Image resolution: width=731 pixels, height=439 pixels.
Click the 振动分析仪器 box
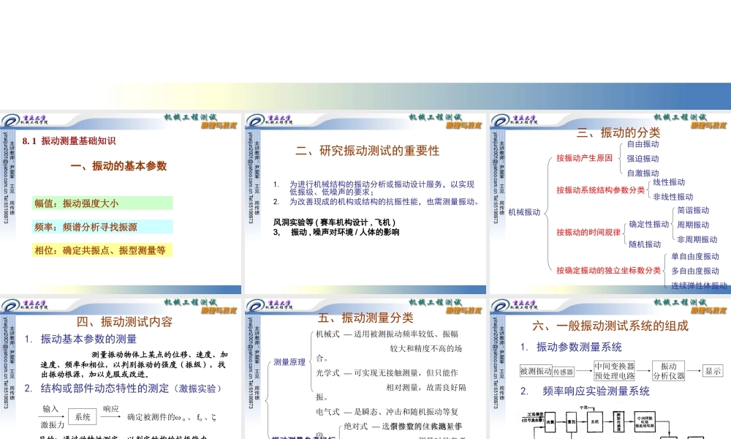pos(669,371)
